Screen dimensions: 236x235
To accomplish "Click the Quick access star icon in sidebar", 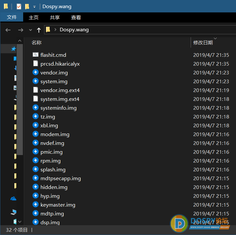I will coord(13,49).
